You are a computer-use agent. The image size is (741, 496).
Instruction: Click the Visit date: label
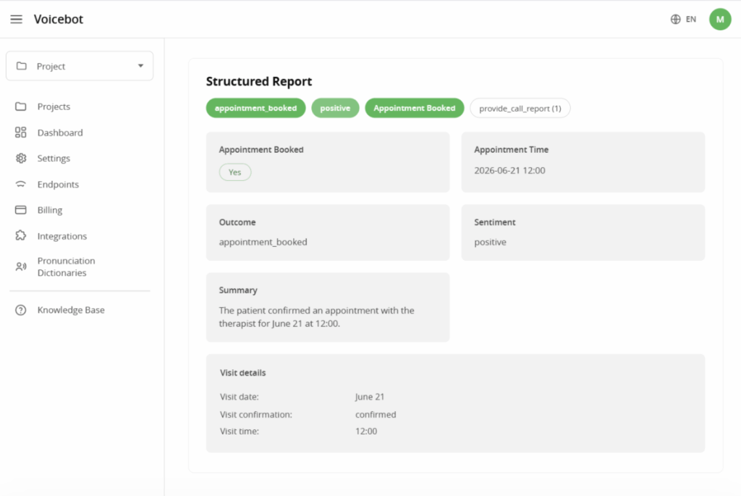pos(239,397)
